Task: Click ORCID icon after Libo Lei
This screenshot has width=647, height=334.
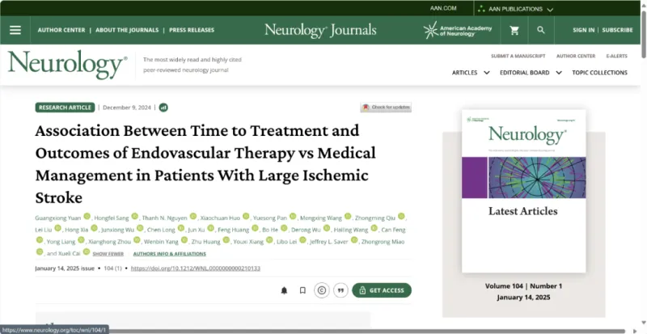Action: [302, 240]
